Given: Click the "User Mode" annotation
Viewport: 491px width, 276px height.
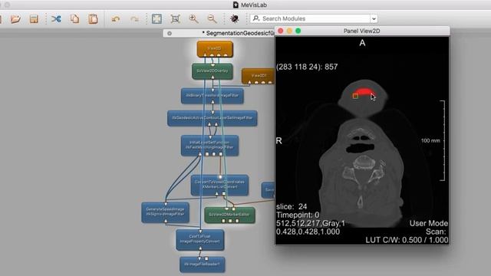Looking at the screenshot, I should coord(429,223).
